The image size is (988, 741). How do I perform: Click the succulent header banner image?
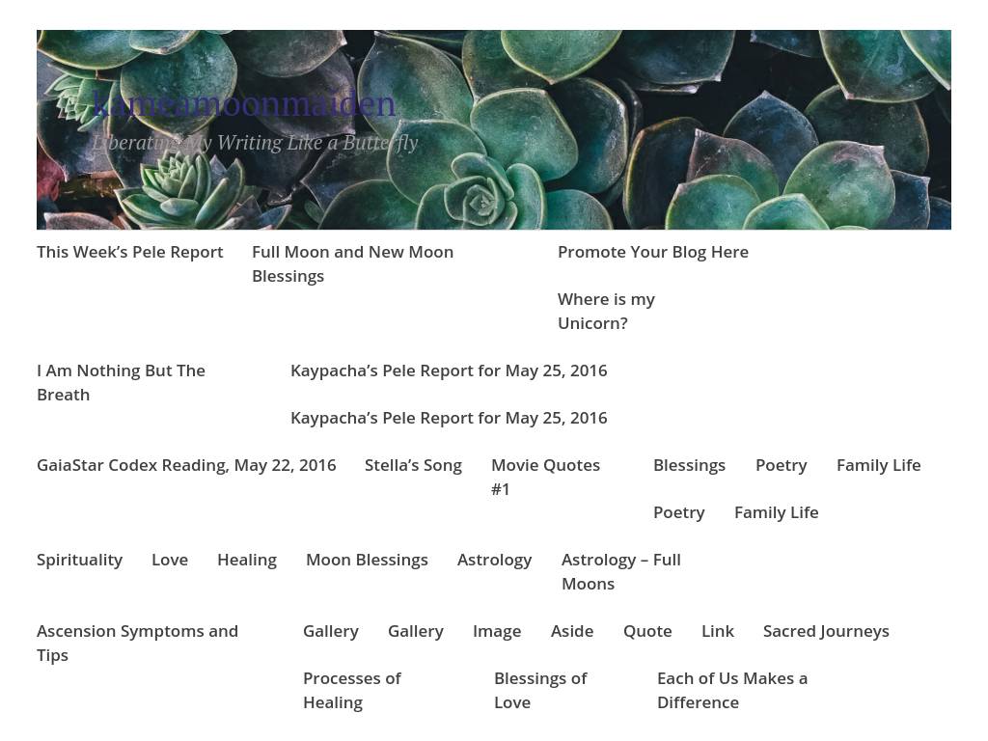click(494, 129)
